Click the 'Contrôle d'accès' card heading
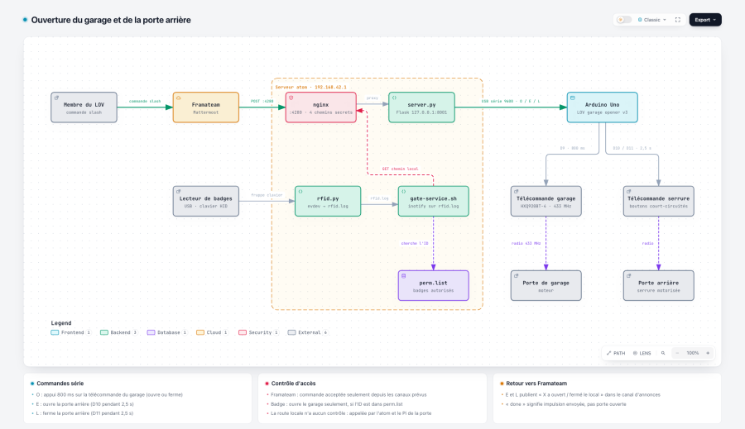The image size is (745, 429). 294,384
